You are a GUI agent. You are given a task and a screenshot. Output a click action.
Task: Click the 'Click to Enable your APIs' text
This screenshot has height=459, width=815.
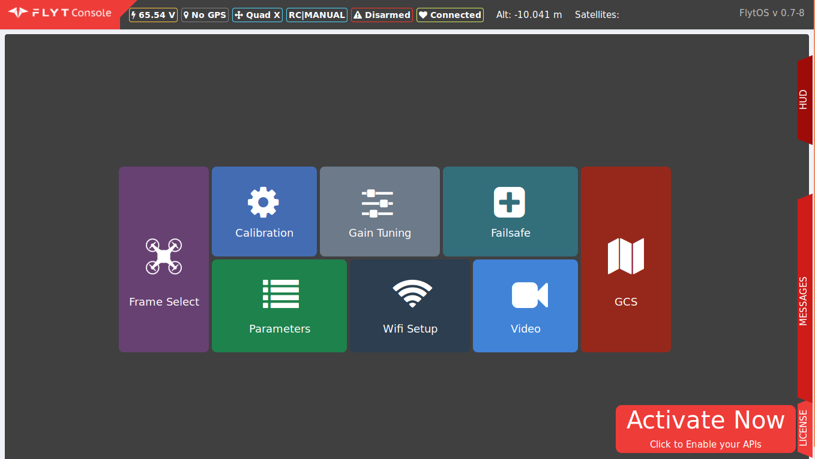[706, 445]
